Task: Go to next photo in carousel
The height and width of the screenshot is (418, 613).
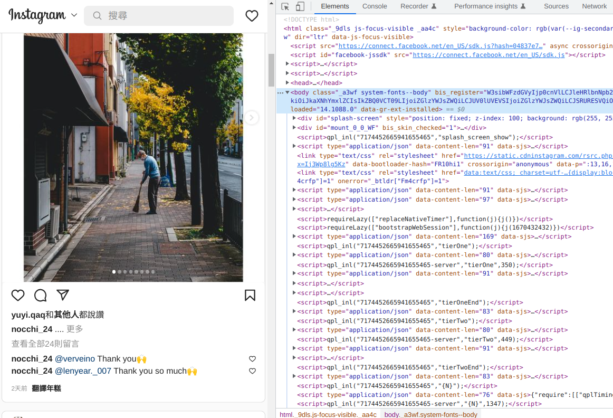Action: (252, 118)
